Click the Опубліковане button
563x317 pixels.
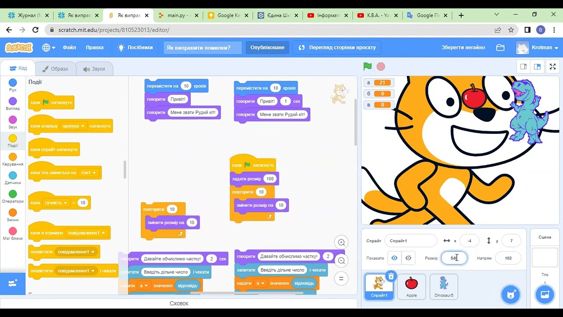(267, 48)
